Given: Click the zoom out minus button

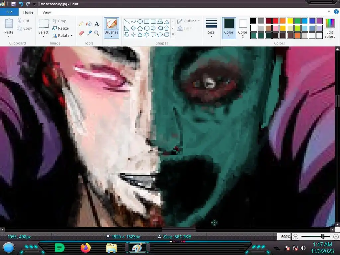Looking at the screenshot, I should coord(295,237).
